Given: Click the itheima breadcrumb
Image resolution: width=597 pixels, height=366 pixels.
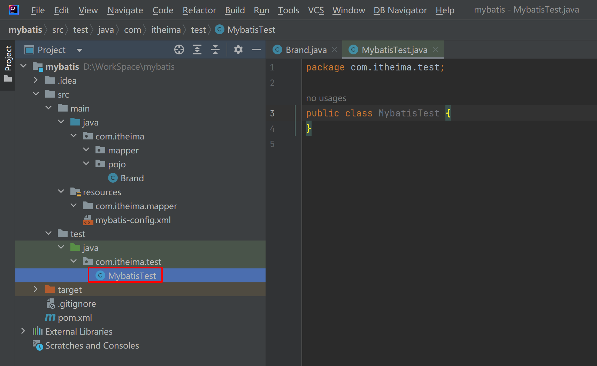Looking at the screenshot, I should tap(166, 30).
